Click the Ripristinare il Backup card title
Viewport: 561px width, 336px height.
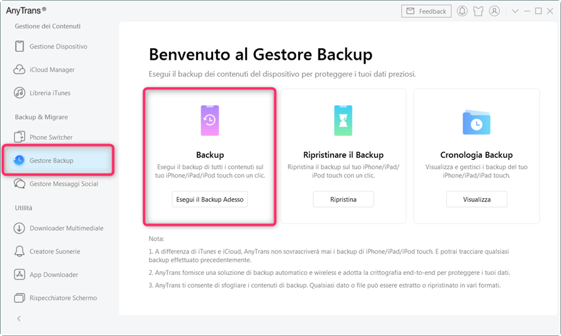343,155
